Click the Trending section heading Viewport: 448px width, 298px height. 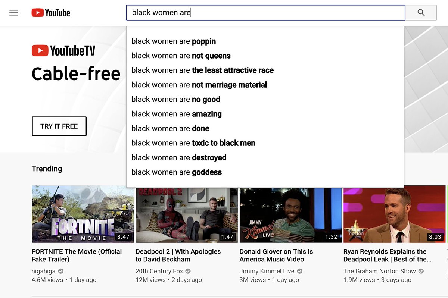pyautogui.click(x=47, y=169)
